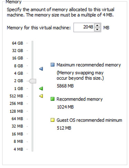Click the memory slider handle at 2 GB
This screenshot has width=129, height=168.
[x=32, y=81]
